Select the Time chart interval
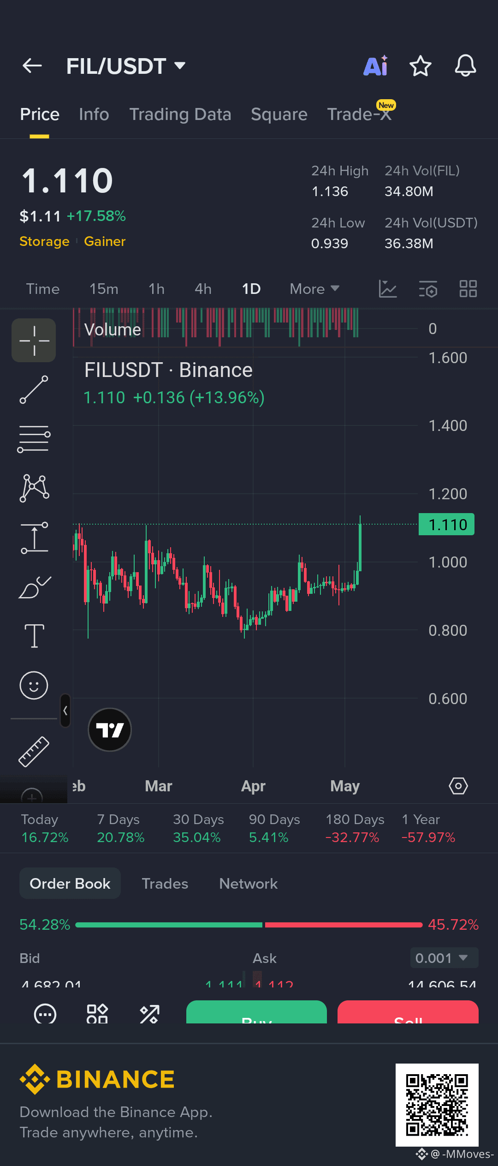 coord(43,289)
